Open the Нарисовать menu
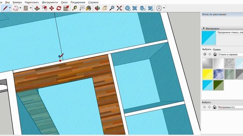Viewport: 243px width, 136px height. click(x=32, y=2)
